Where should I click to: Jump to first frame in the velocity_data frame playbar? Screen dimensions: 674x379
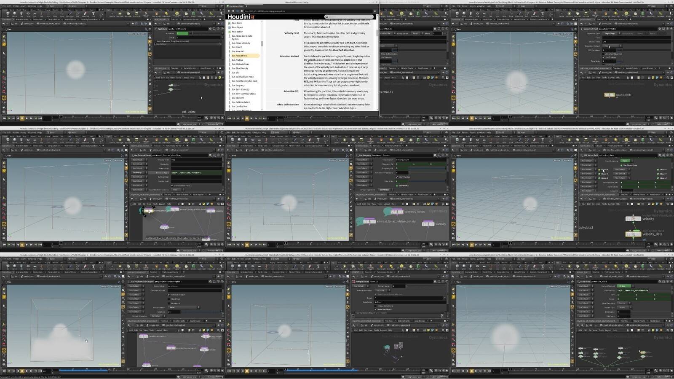(x=454, y=245)
